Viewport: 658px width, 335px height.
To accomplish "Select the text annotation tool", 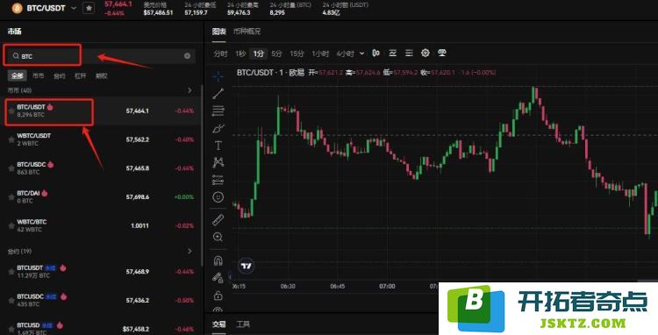I will click(x=218, y=146).
